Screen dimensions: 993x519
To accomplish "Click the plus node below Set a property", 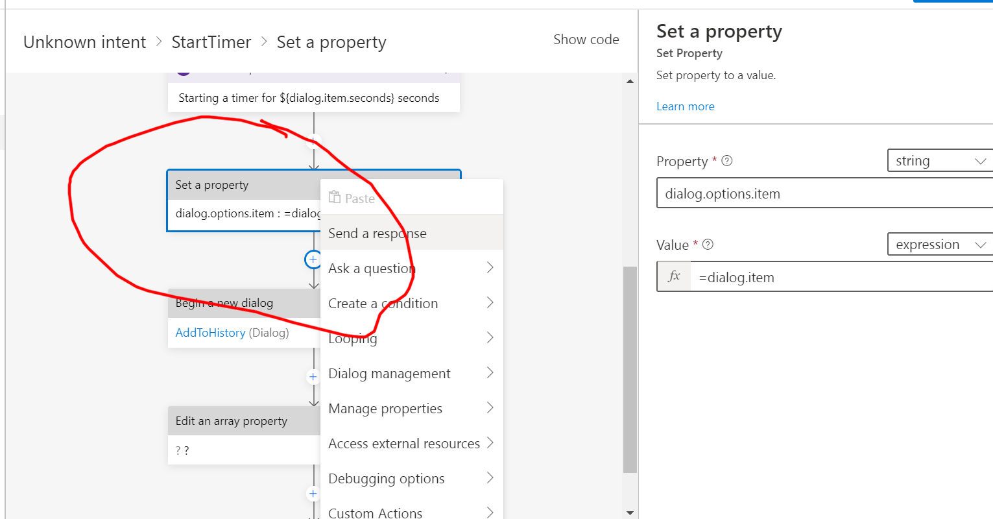I will point(313,259).
